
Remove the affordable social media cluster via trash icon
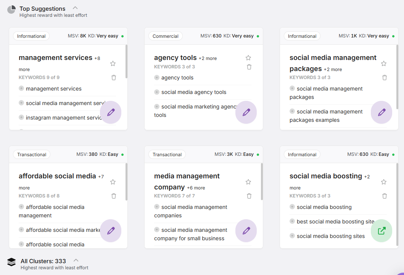coord(113,196)
